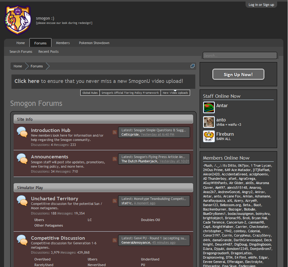Click the quick navigation icon in breadcrumb bar
Viewport: 288px width, 267px height.
pyautogui.click(x=193, y=66)
